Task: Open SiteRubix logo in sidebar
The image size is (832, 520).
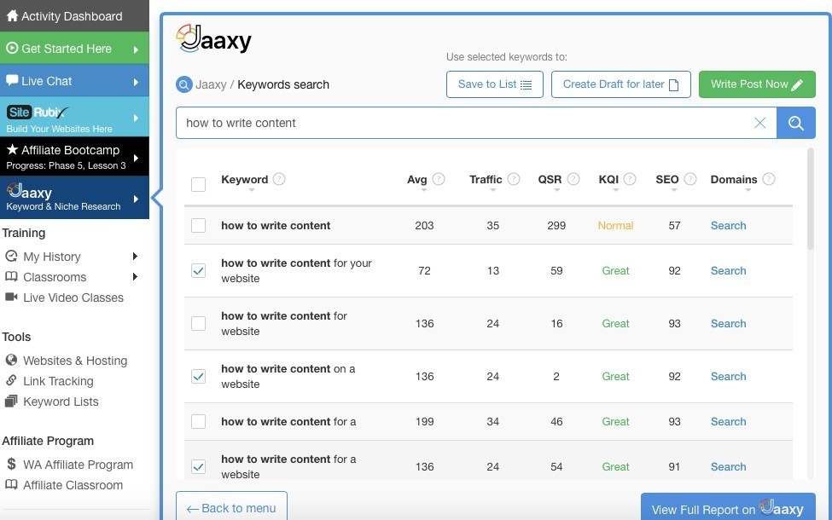Action: (38, 113)
